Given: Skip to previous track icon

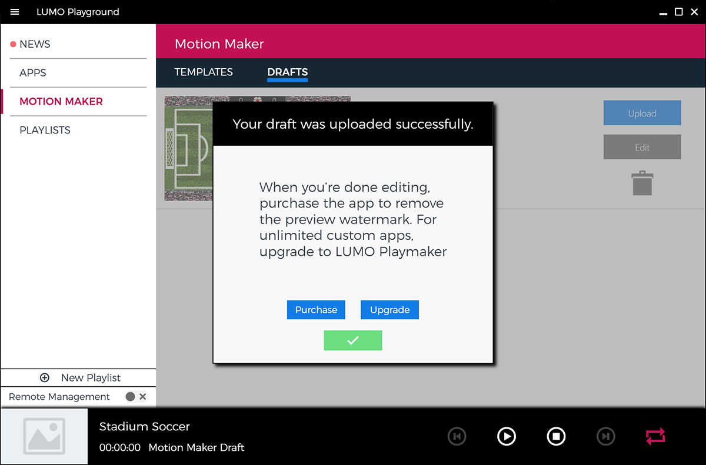Looking at the screenshot, I should (x=457, y=436).
